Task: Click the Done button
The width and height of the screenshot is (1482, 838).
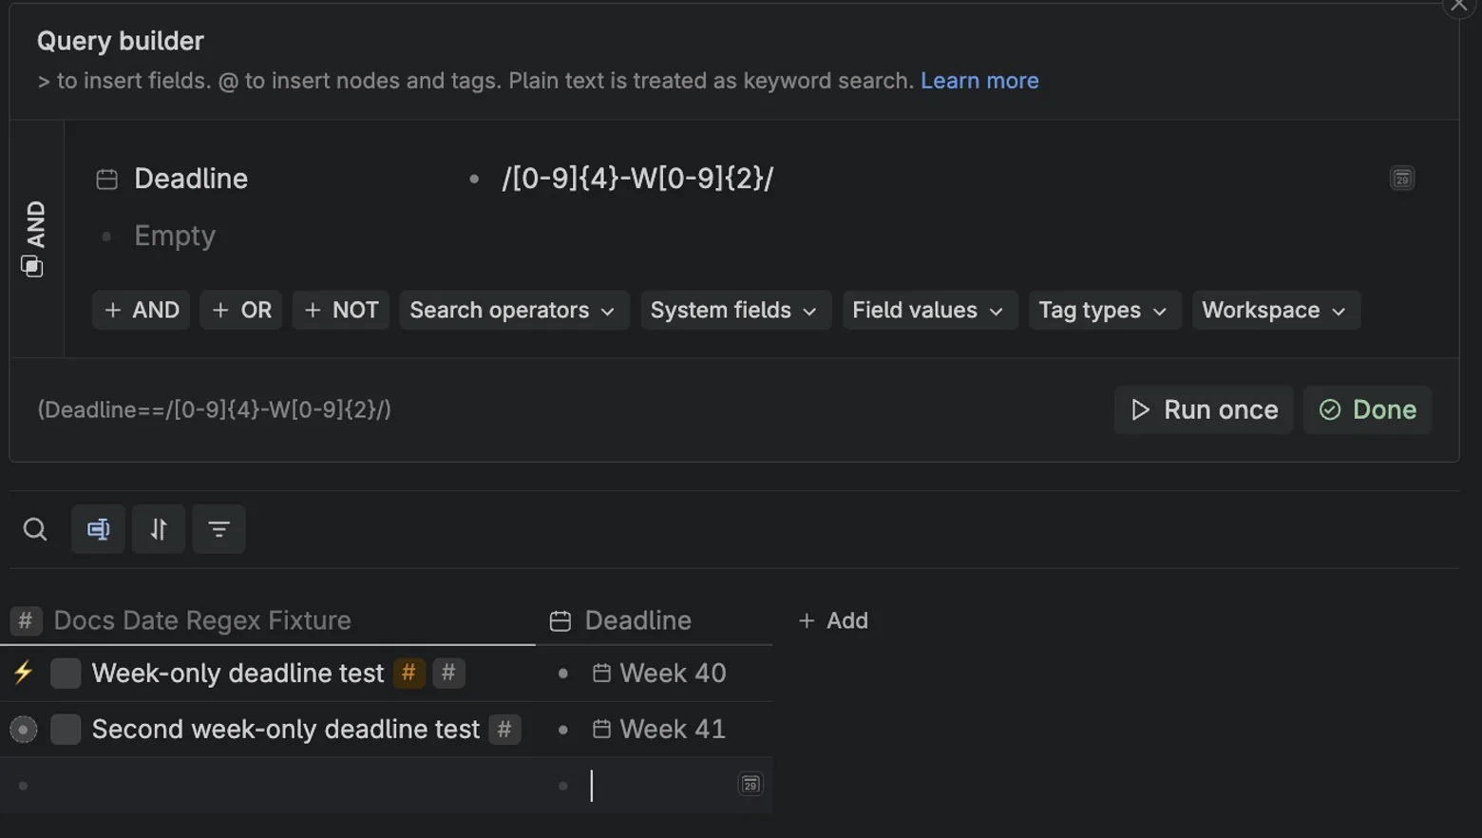Action: (x=1367, y=409)
